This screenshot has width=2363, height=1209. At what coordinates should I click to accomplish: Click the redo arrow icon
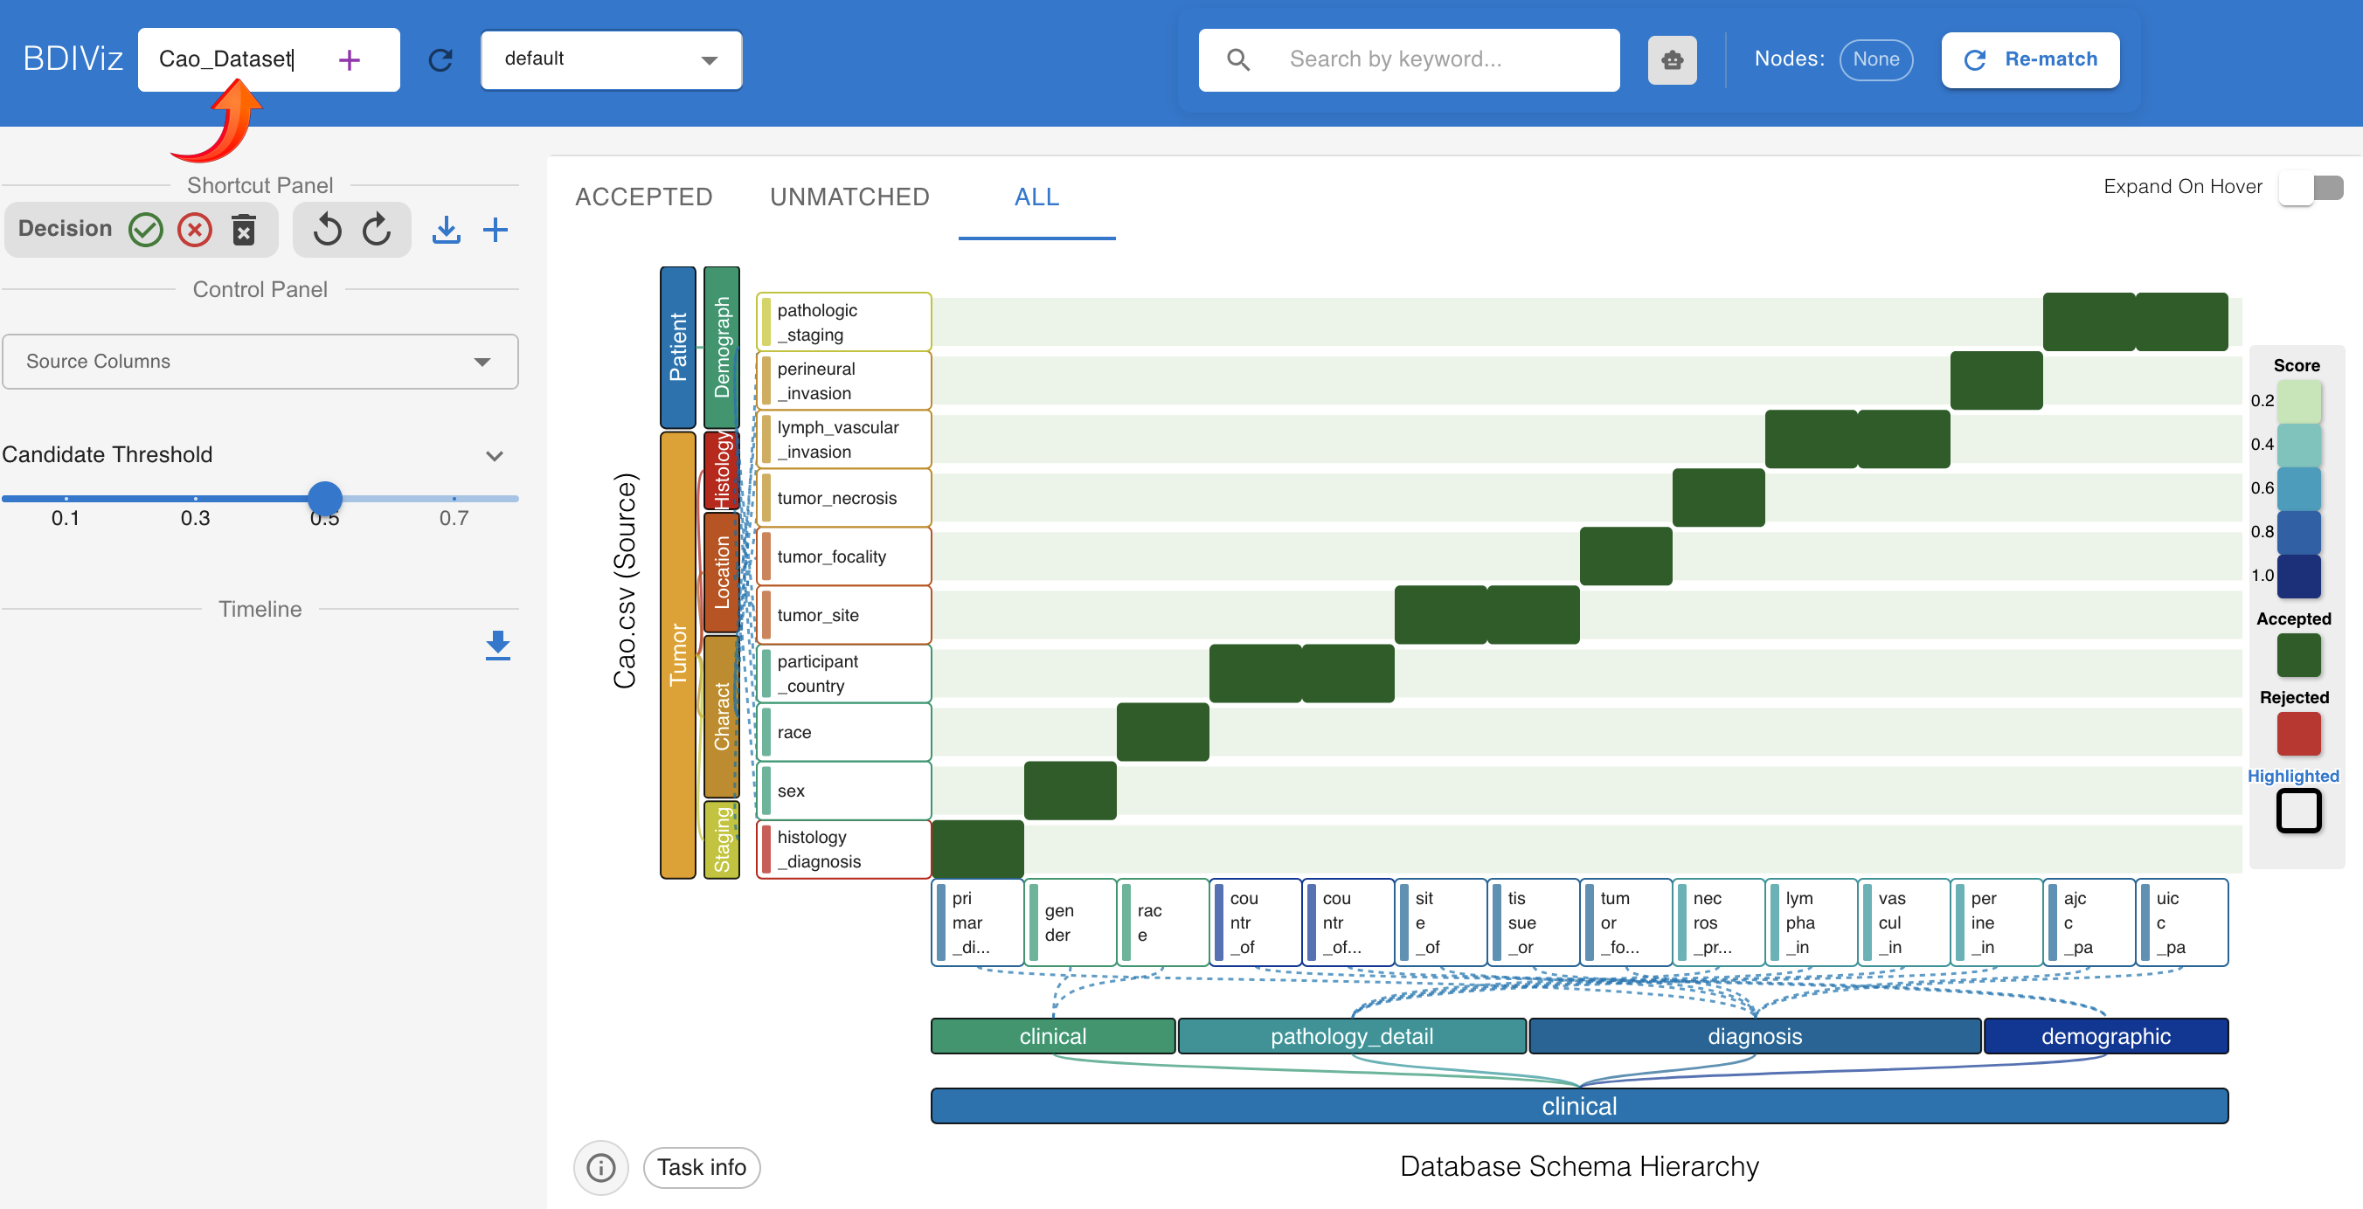(377, 230)
